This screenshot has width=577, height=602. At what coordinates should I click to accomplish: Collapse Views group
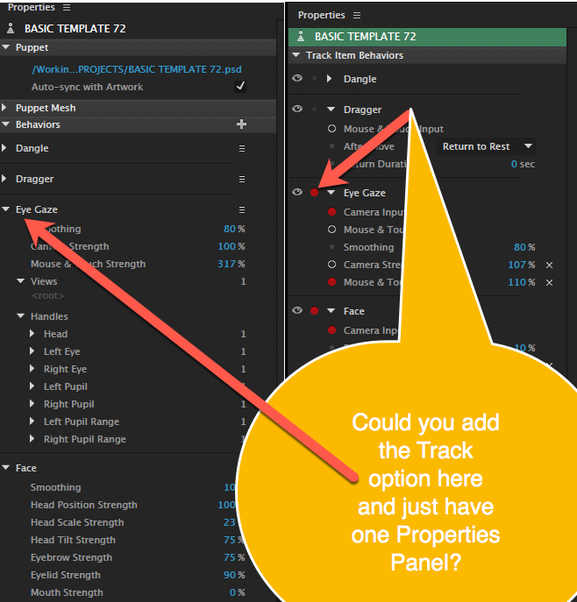point(21,281)
